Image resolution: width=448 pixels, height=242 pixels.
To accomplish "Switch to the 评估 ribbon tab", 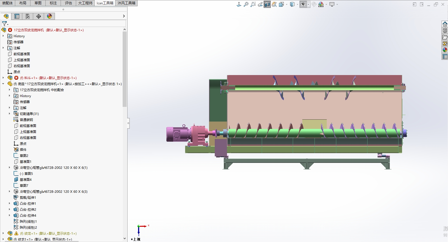I will point(69,3).
